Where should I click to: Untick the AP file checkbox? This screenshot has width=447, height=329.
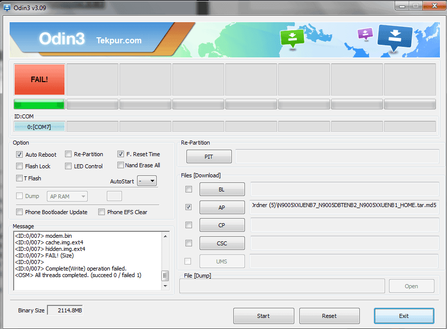click(x=188, y=207)
